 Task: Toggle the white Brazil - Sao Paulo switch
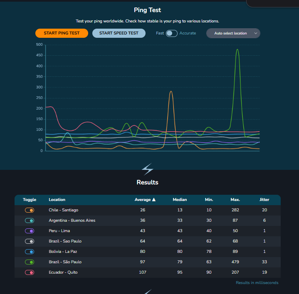pyautogui.click(x=30, y=241)
